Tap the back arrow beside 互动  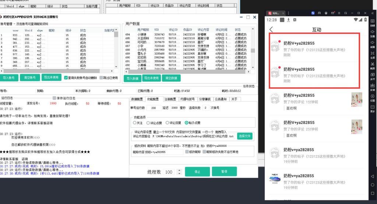(x=271, y=29)
